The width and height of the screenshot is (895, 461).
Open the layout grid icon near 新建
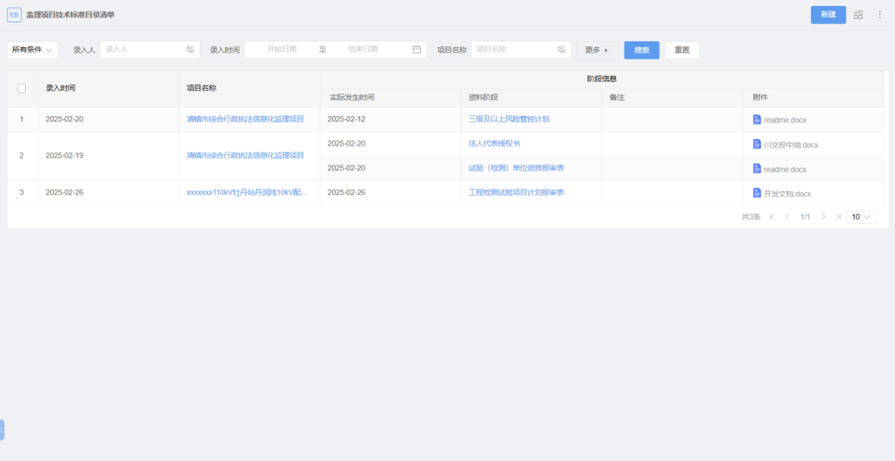[858, 15]
